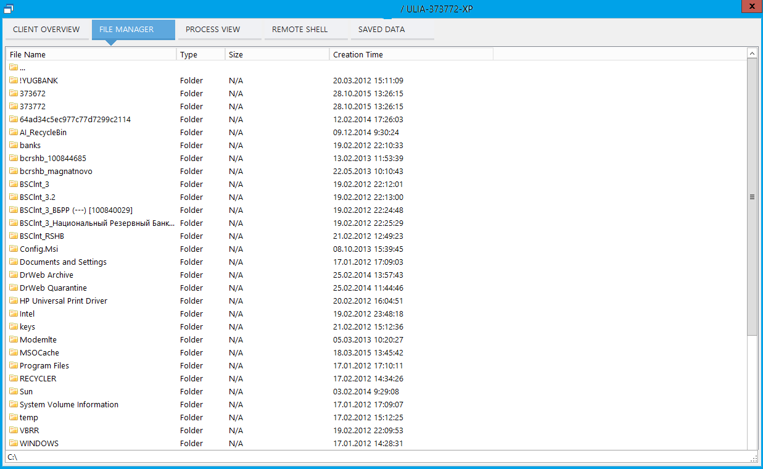Sort by Type column header
763x469 pixels.
(201, 54)
